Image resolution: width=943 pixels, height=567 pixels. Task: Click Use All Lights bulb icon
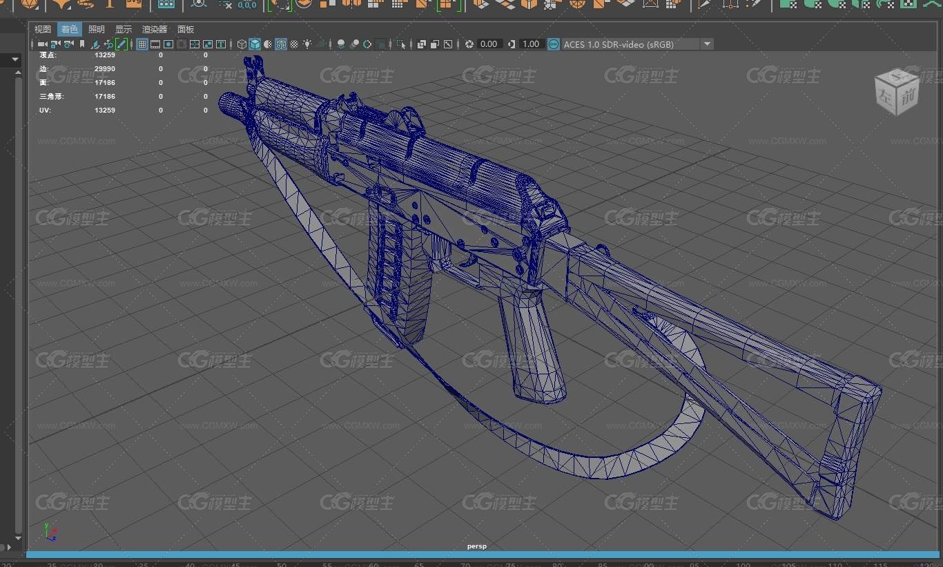pyautogui.click(x=307, y=44)
